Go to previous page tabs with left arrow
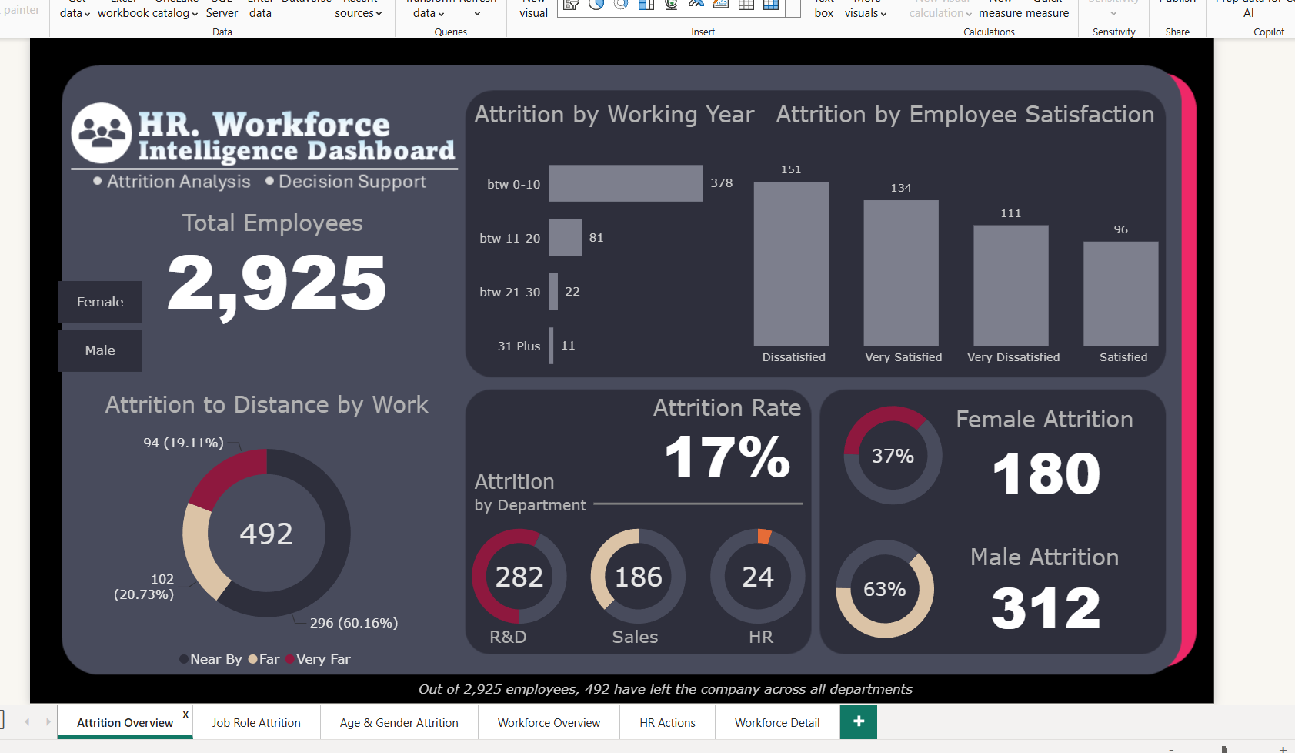 pos(27,721)
